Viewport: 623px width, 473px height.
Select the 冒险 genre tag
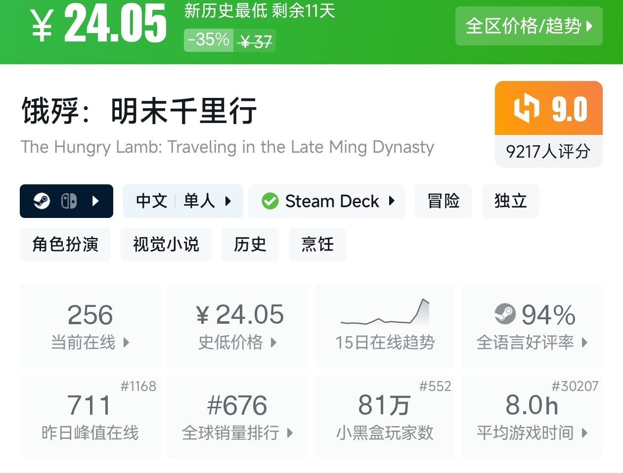443,201
